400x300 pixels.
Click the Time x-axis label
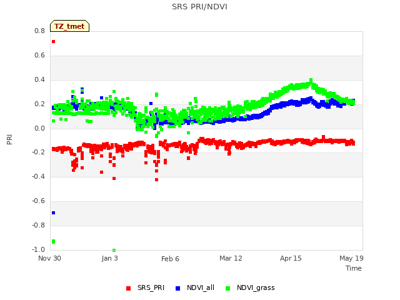pos(354,268)
